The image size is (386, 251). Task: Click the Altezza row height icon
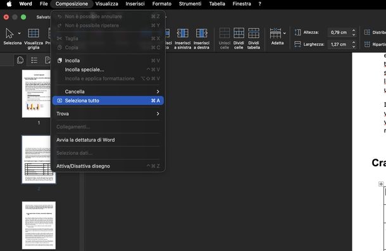pyautogui.click(x=297, y=32)
